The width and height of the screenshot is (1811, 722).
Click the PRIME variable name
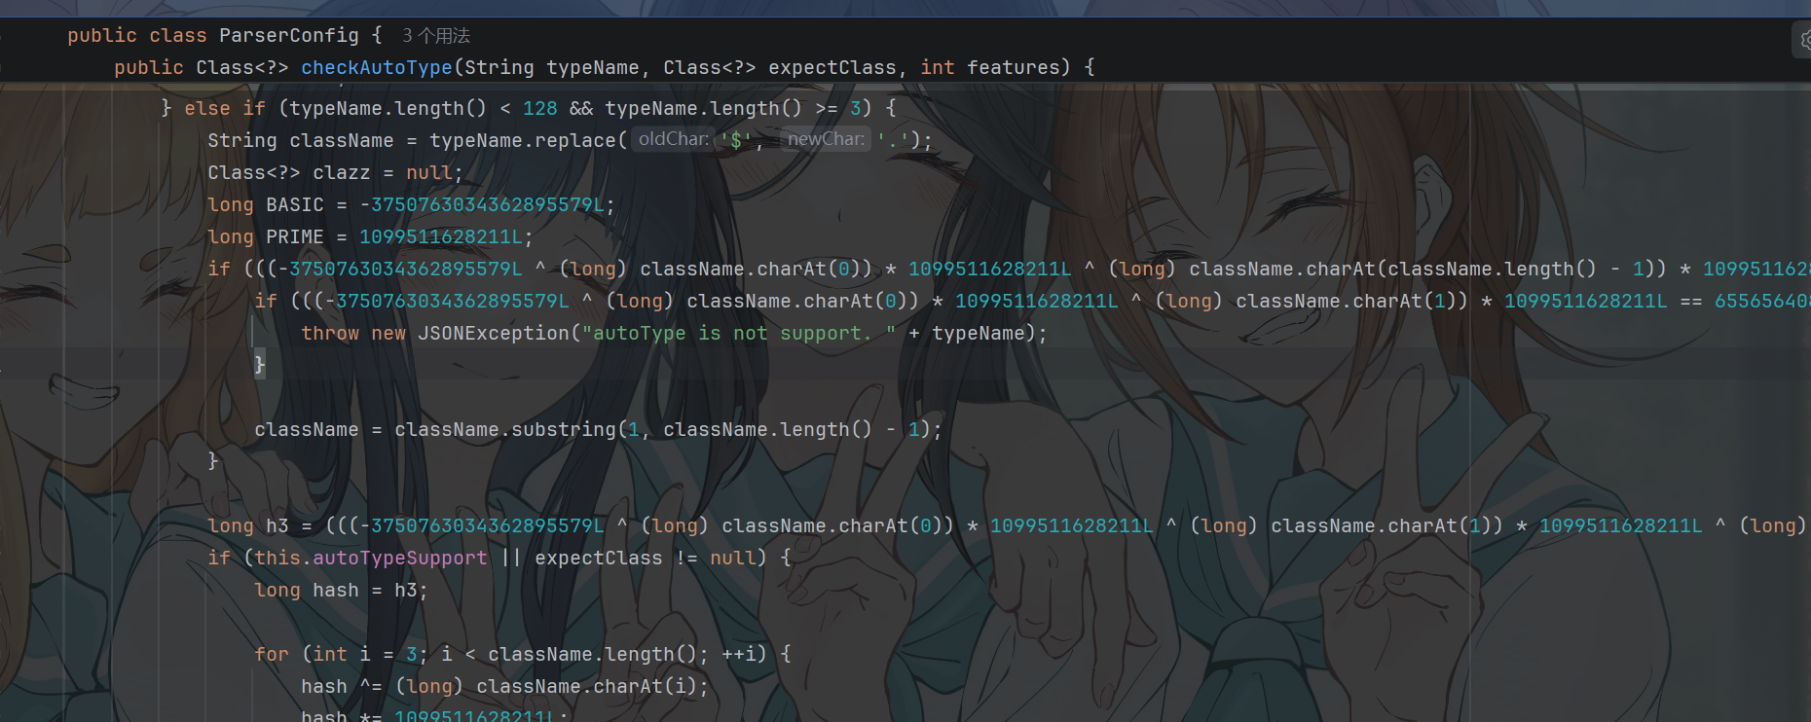(295, 237)
